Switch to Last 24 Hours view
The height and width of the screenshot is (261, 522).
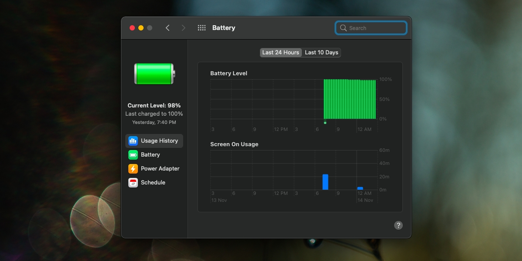click(281, 53)
